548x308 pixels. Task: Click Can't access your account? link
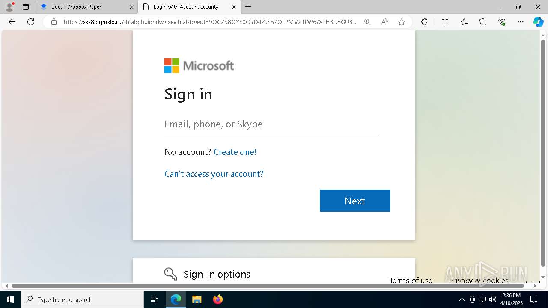[x=214, y=174]
